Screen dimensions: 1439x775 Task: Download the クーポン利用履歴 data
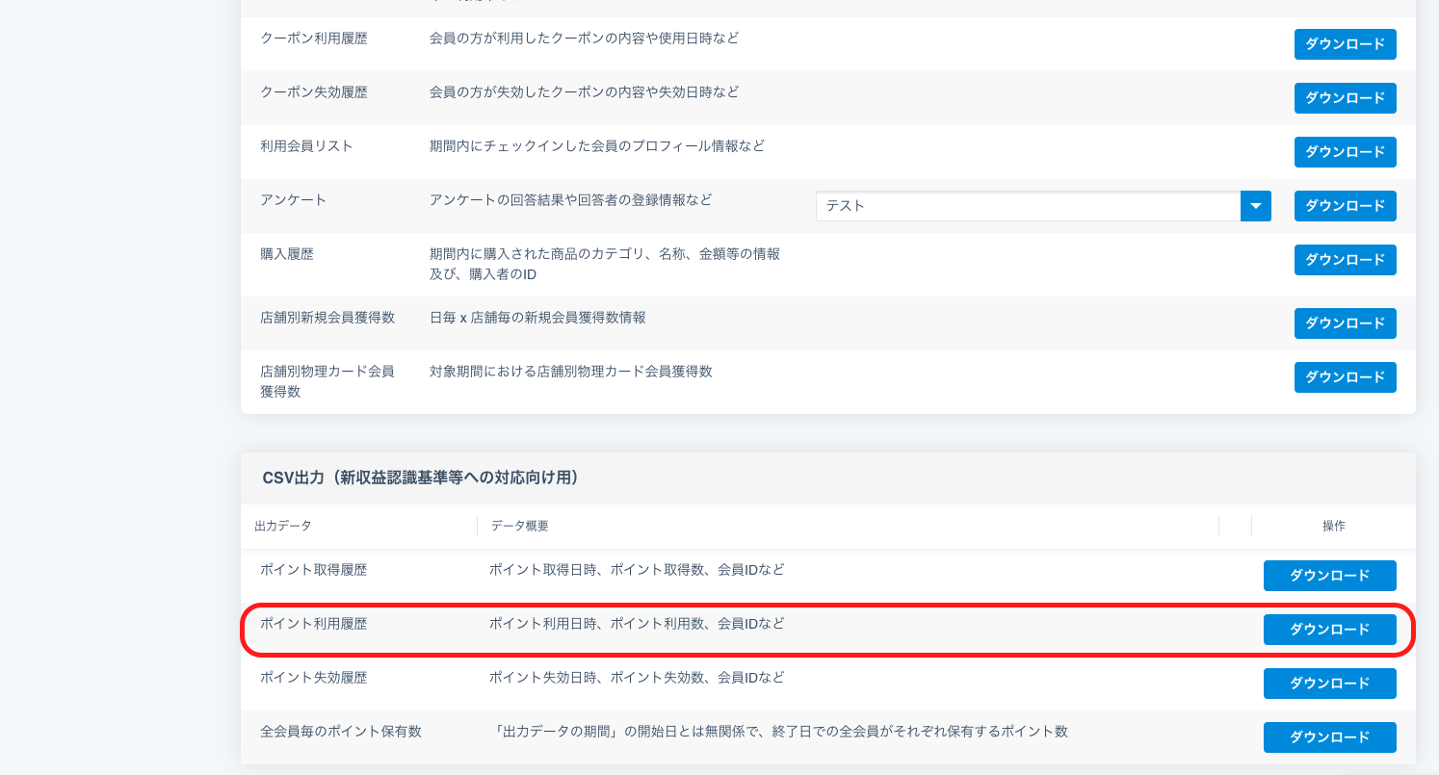(x=1345, y=44)
